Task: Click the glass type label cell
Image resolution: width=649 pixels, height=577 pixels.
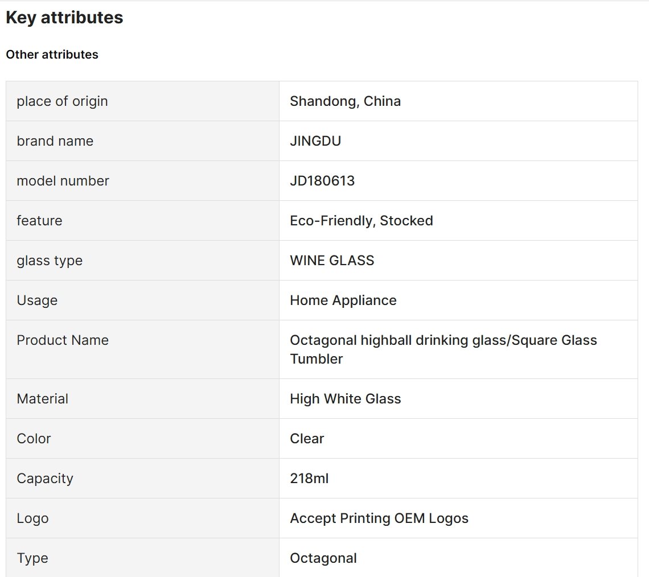Action: pos(143,261)
